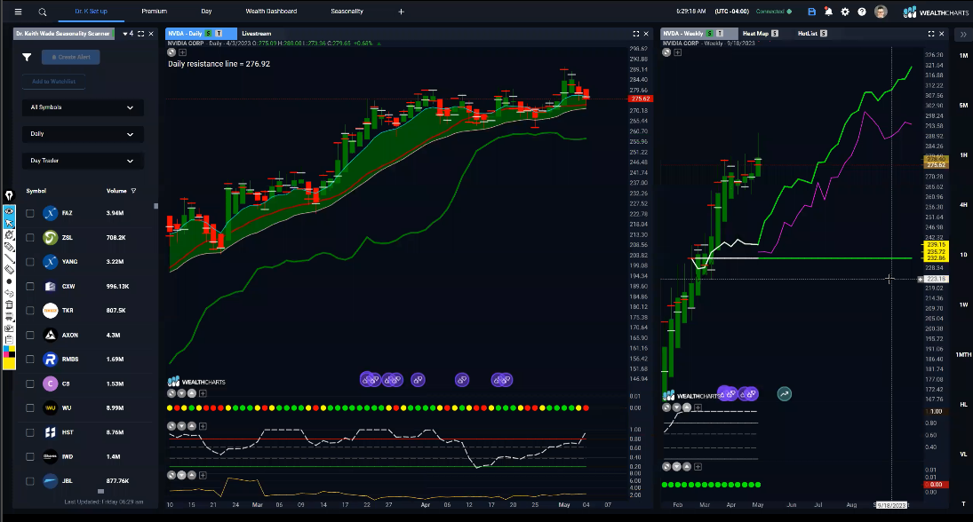Click the trash delete drawing tool

[x=9, y=305]
